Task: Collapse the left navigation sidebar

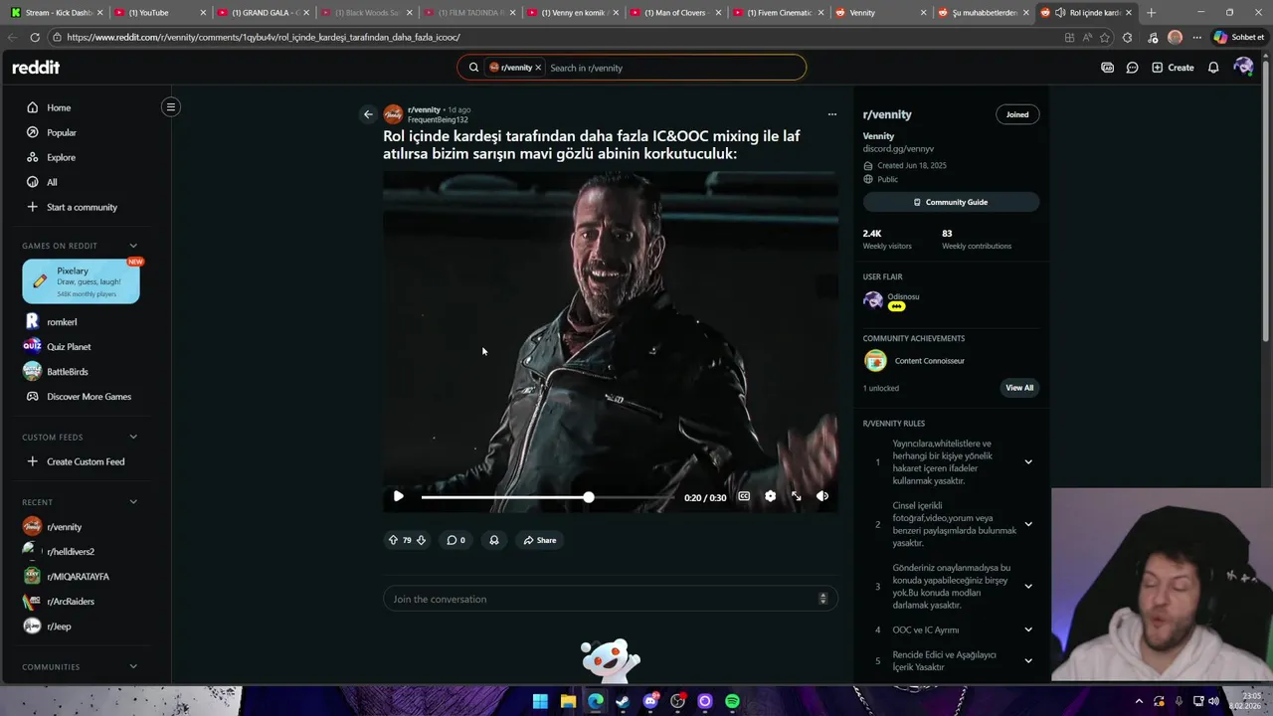Action: [171, 106]
